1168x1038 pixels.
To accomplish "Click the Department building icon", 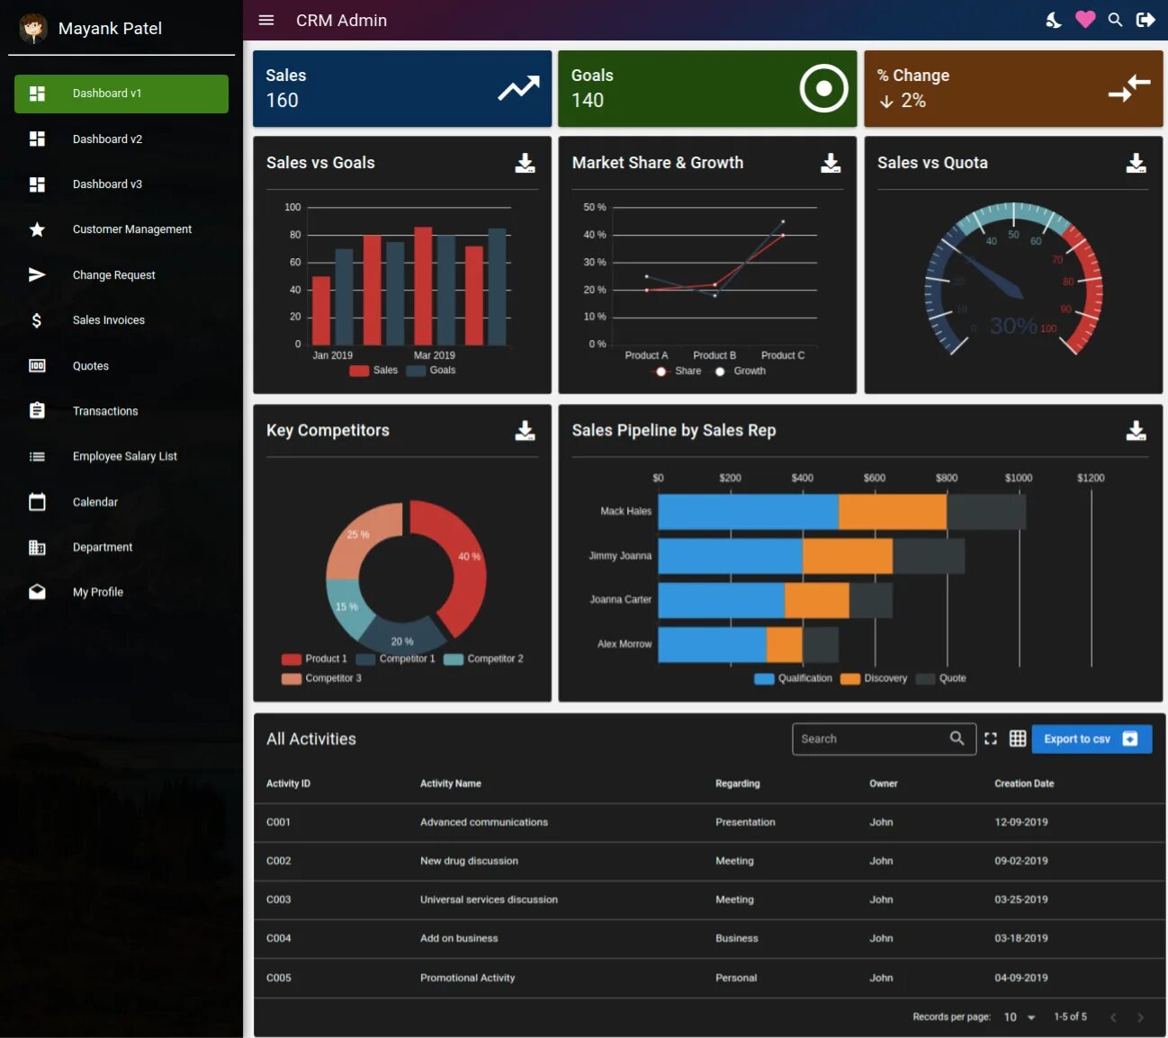I will point(37,547).
